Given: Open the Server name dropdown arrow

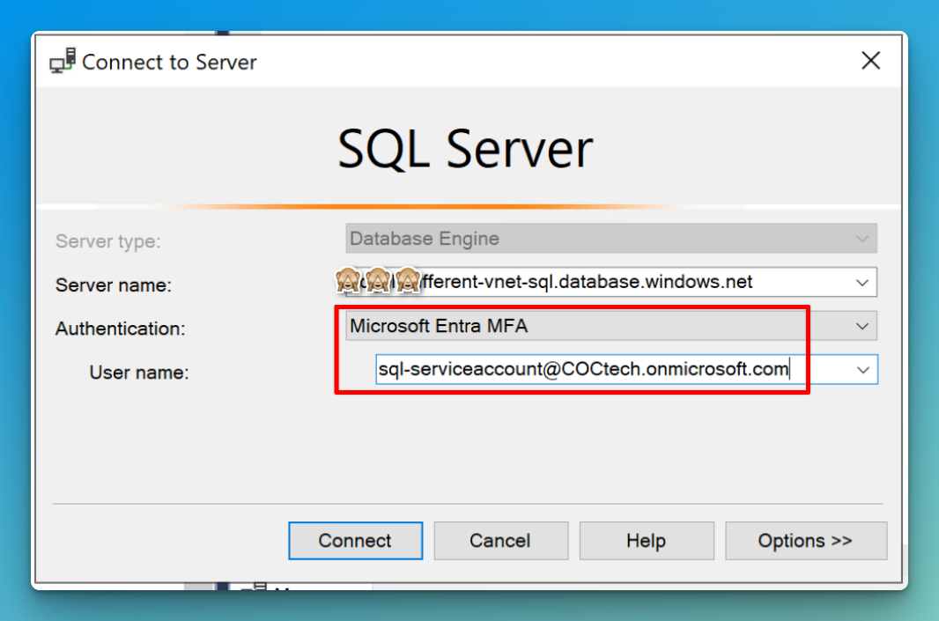Looking at the screenshot, I should (861, 282).
